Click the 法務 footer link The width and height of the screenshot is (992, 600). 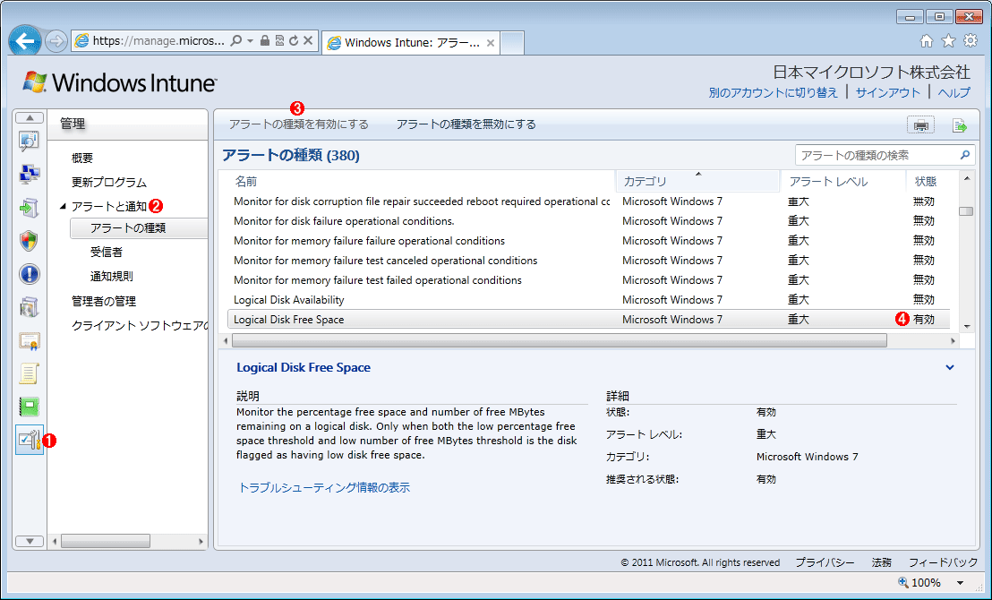point(881,562)
